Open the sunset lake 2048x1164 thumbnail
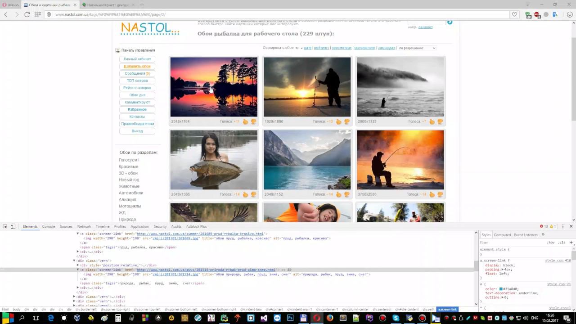 [214, 87]
